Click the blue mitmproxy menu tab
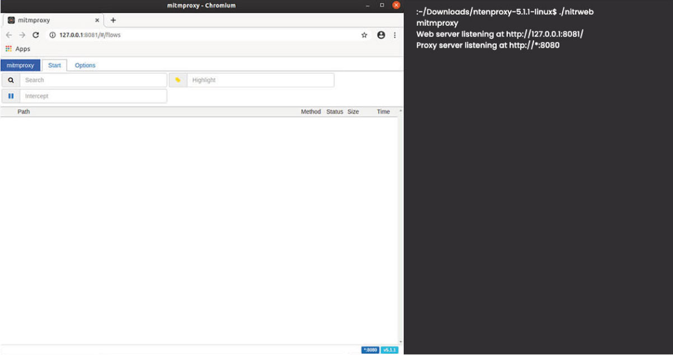The height and width of the screenshot is (355, 673). click(x=20, y=65)
